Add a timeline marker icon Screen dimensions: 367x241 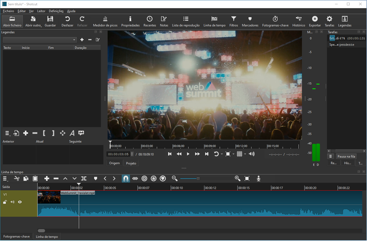(x=95, y=179)
